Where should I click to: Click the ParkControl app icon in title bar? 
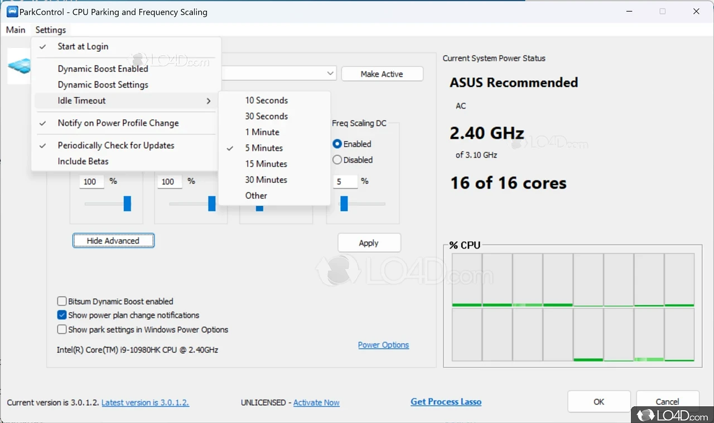point(12,12)
